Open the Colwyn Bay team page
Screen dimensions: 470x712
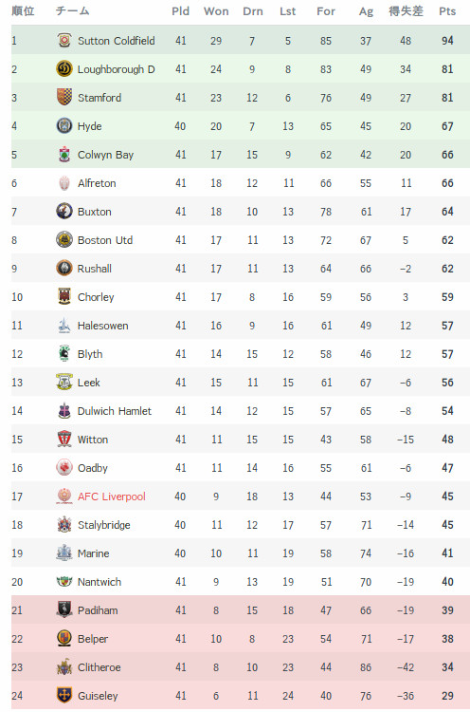coord(105,155)
